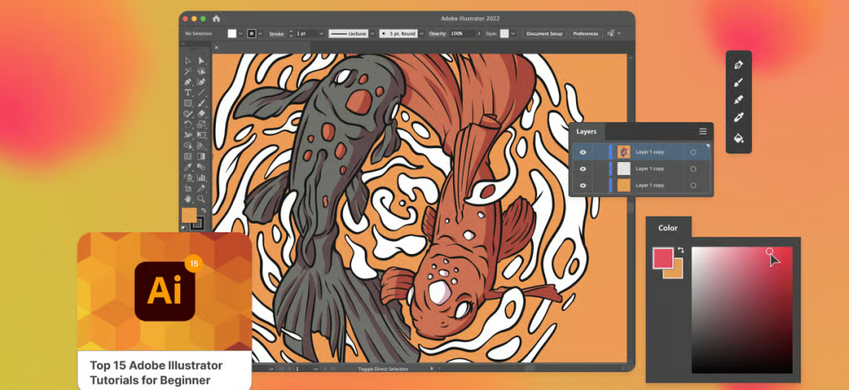The height and width of the screenshot is (390, 849).
Task: Open the Layers panel hamburger menu
Action: pos(703,131)
